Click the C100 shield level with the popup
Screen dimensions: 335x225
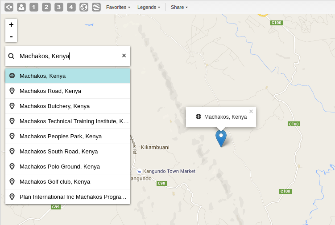(294, 124)
